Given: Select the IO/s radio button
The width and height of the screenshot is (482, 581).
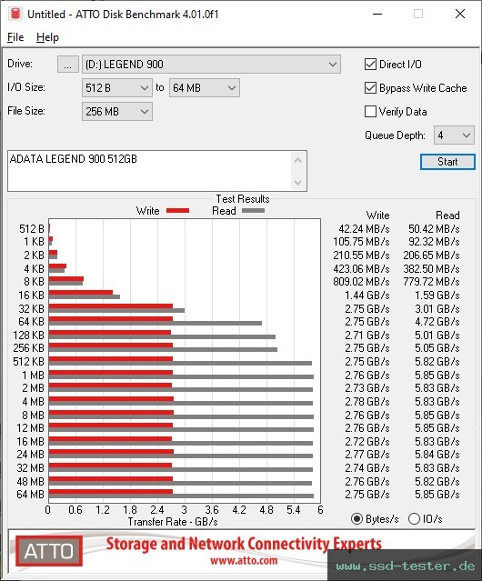Looking at the screenshot, I should click(x=414, y=519).
